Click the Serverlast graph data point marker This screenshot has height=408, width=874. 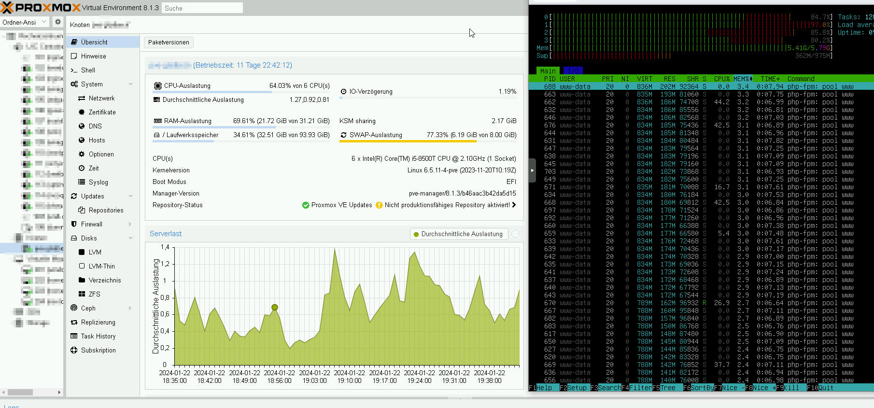click(275, 307)
